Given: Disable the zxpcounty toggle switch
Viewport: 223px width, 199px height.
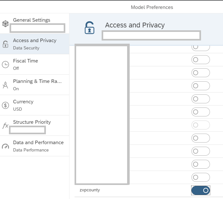Looking at the screenshot, I should pos(201,190).
